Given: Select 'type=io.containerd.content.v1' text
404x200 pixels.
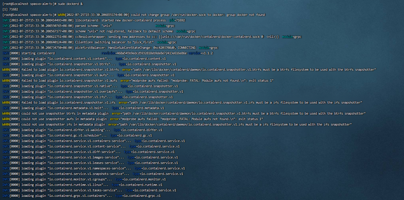Looking at the screenshot, I should (x=140, y=59).
